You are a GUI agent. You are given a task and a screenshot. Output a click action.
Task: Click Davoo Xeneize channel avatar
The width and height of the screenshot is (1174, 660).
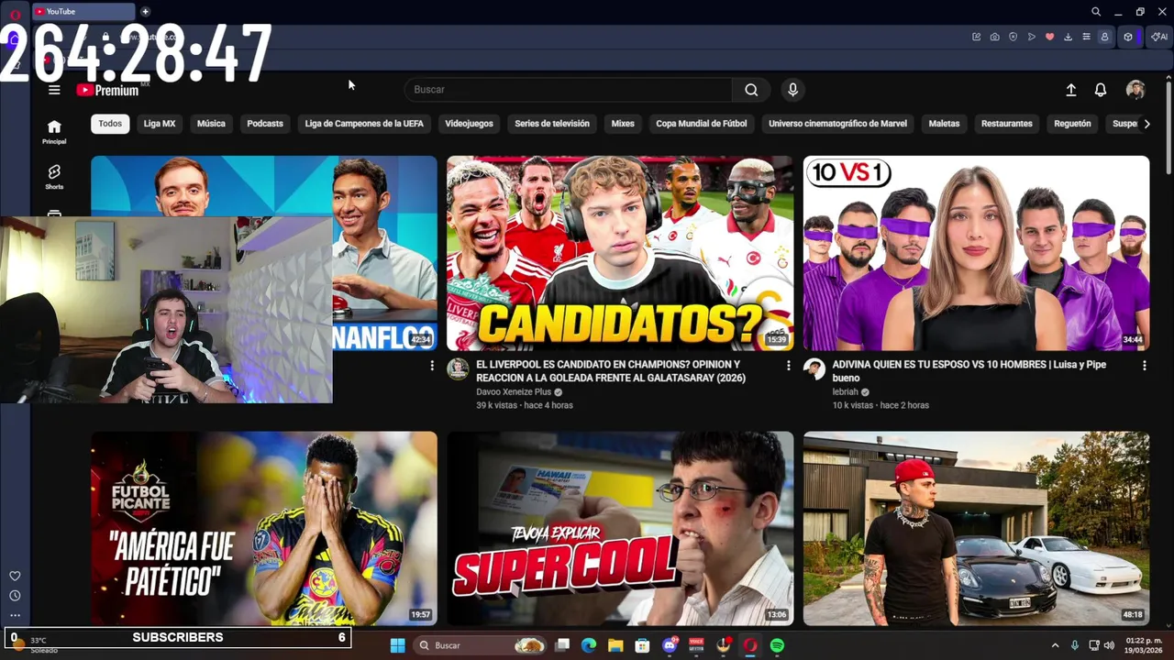click(x=458, y=368)
